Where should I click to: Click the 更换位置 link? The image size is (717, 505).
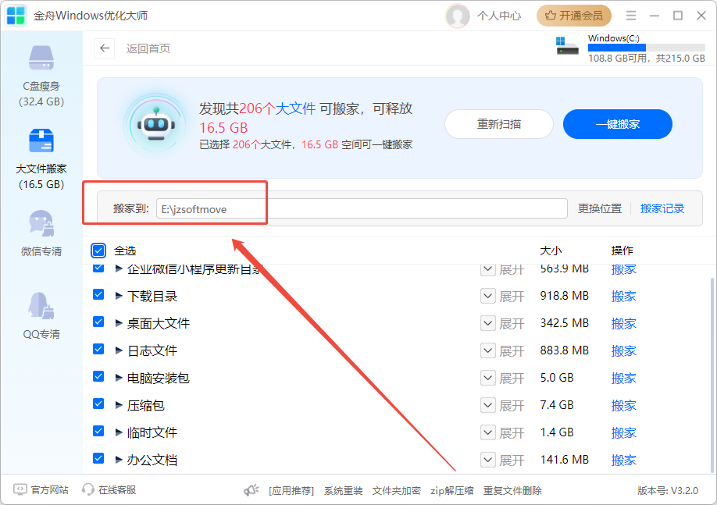(600, 208)
